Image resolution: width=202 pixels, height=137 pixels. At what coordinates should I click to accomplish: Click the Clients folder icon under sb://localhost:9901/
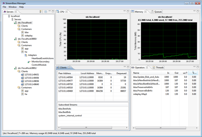(x=19, y=71)
